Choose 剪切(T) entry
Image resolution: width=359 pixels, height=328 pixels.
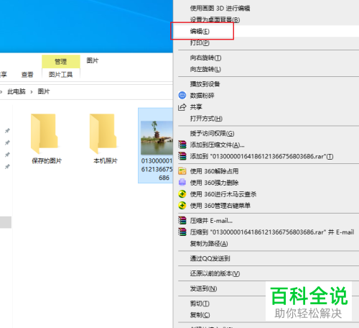point(200,304)
